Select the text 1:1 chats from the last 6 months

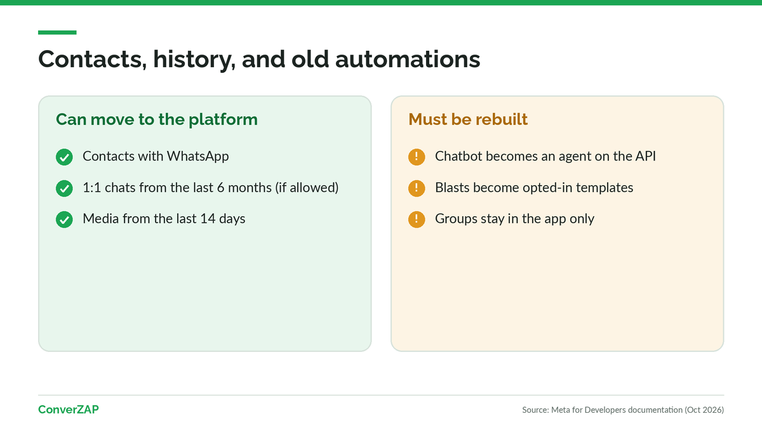coord(177,188)
